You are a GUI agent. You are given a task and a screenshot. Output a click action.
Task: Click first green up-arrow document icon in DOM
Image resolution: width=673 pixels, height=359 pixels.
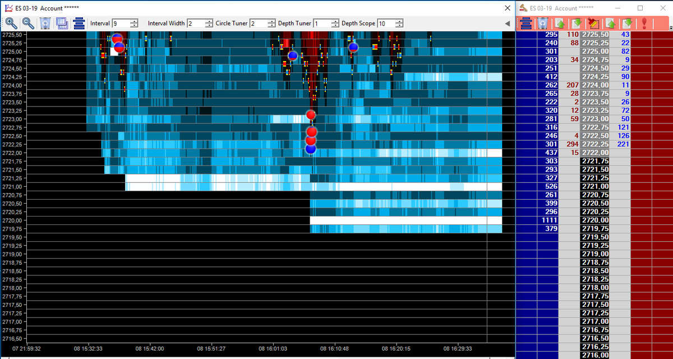click(560, 23)
